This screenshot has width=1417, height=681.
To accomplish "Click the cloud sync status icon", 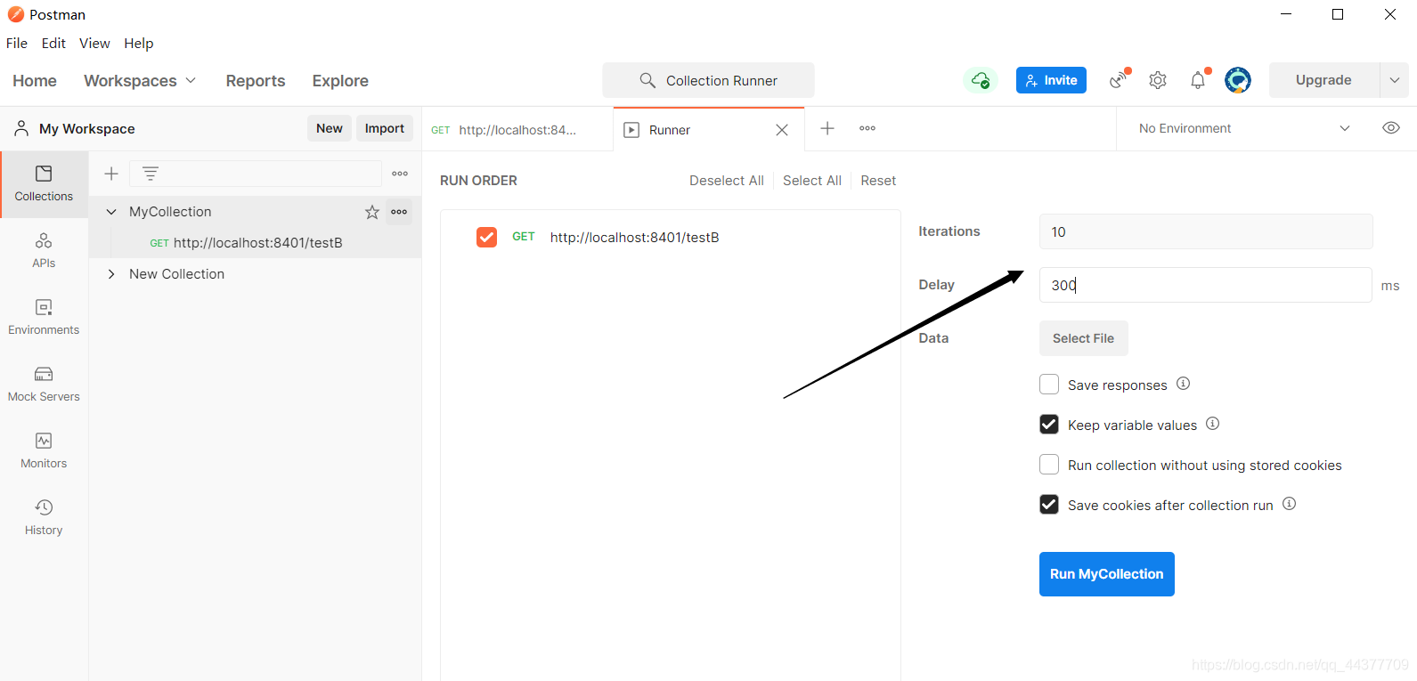I will tap(981, 80).
